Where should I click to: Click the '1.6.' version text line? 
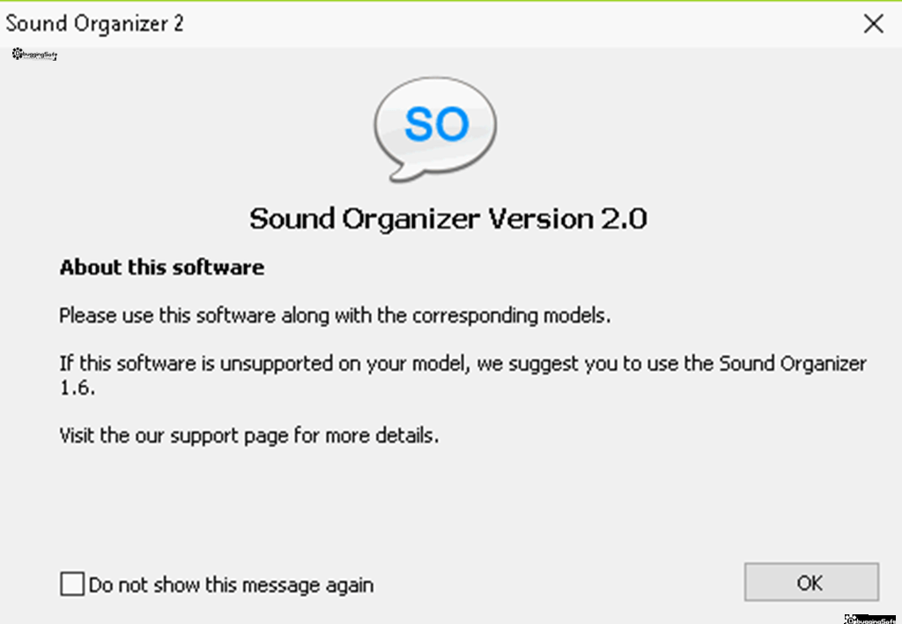pyautogui.click(x=78, y=388)
